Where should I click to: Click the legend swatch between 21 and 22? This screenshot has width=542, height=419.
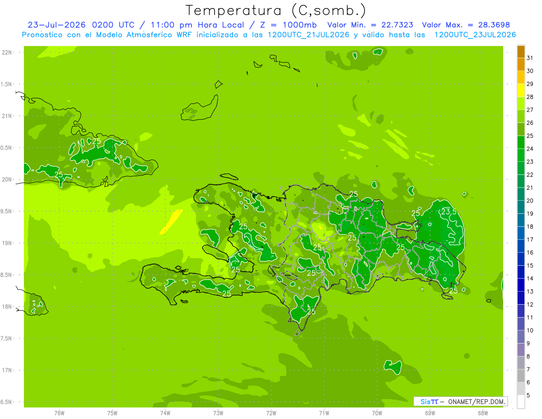(521, 181)
